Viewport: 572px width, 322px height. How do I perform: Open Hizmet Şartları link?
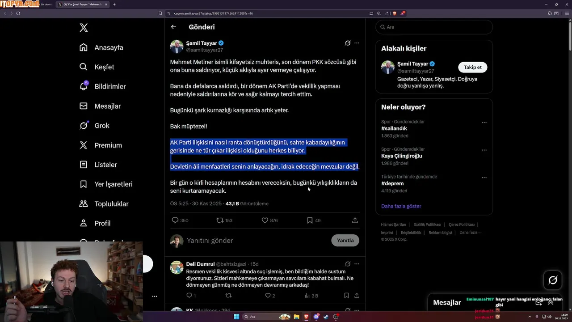[393, 225]
